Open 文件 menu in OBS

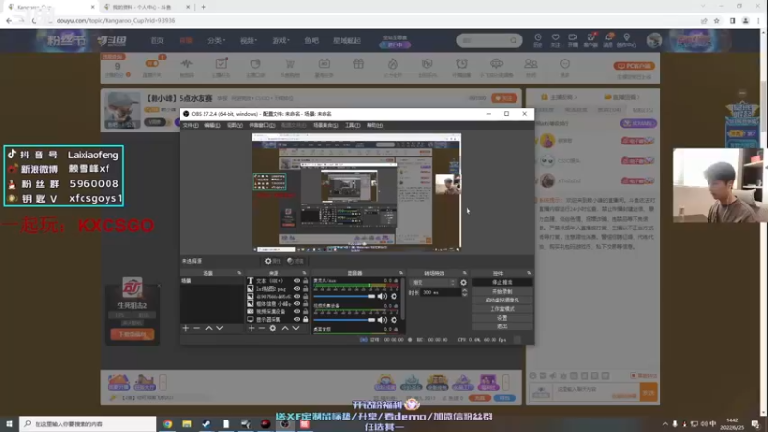click(190, 126)
